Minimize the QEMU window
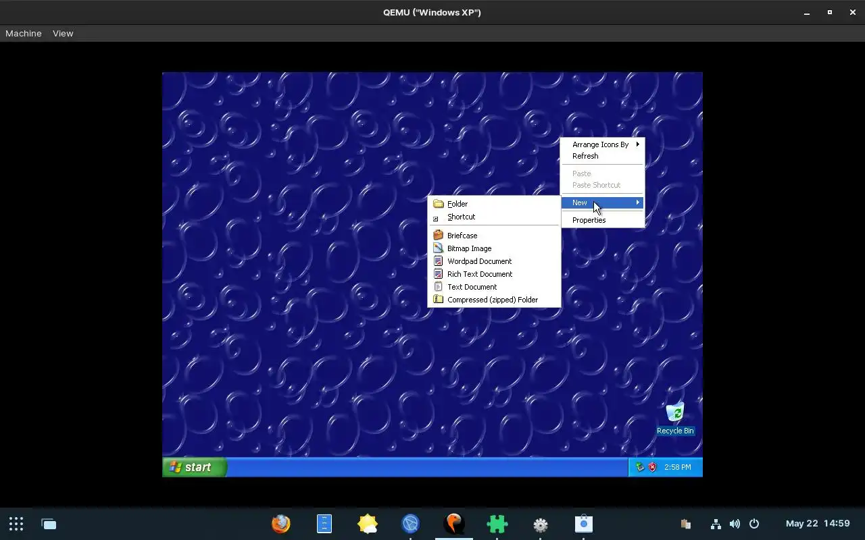 [x=807, y=12]
